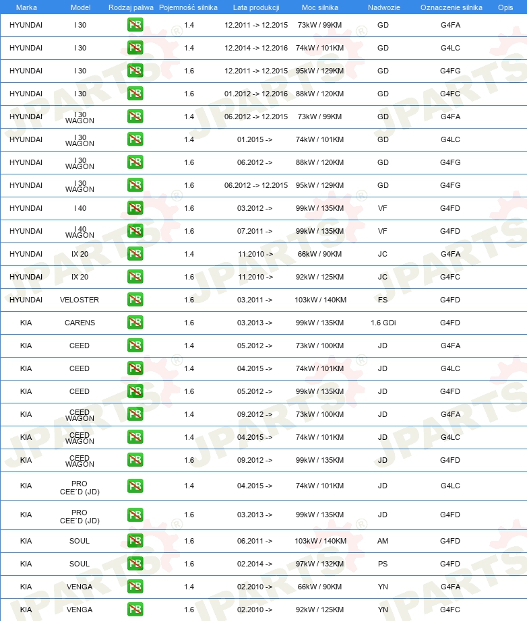Click the AM body code cell
The image size is (527, 621).
pos(383,541)
